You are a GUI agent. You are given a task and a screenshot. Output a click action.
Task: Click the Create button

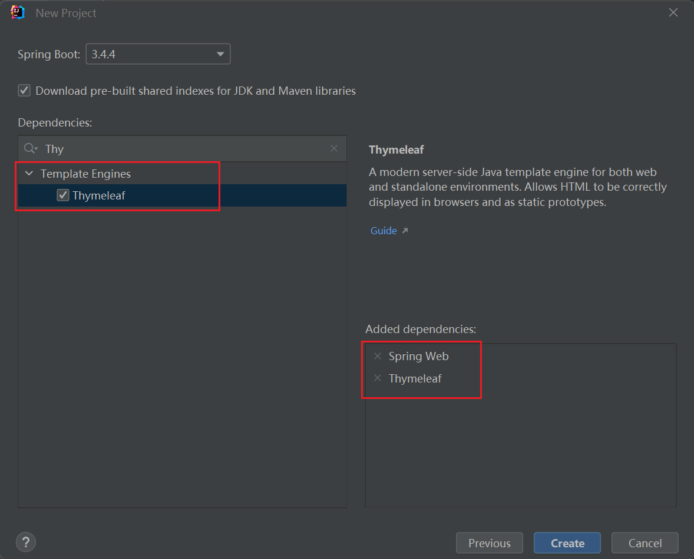click(567, 543)
